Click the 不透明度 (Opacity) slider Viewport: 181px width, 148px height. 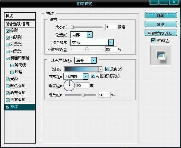coord(87,49)
